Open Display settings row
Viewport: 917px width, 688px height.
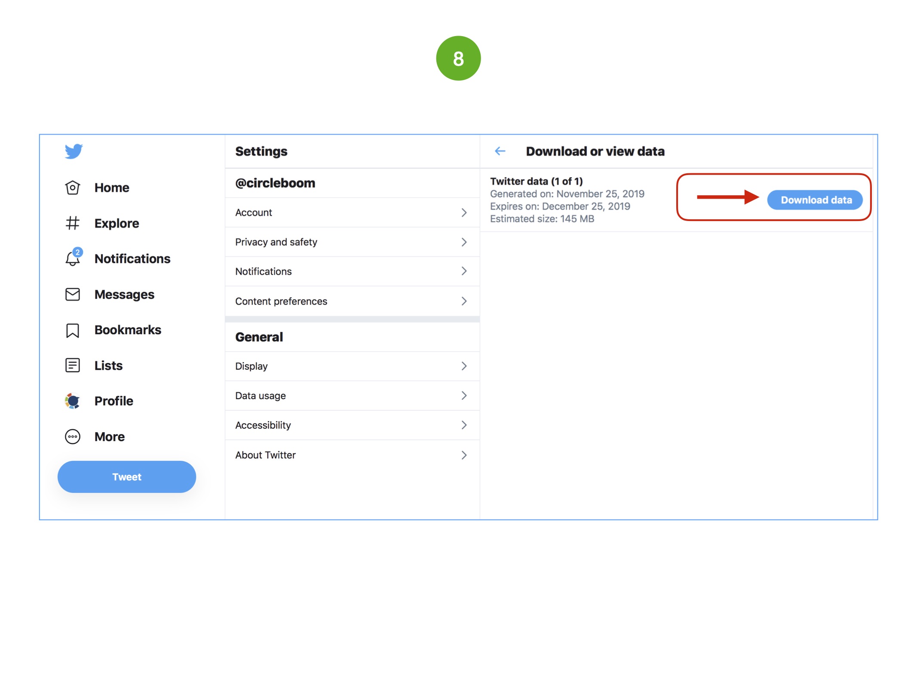click(352, 366)
